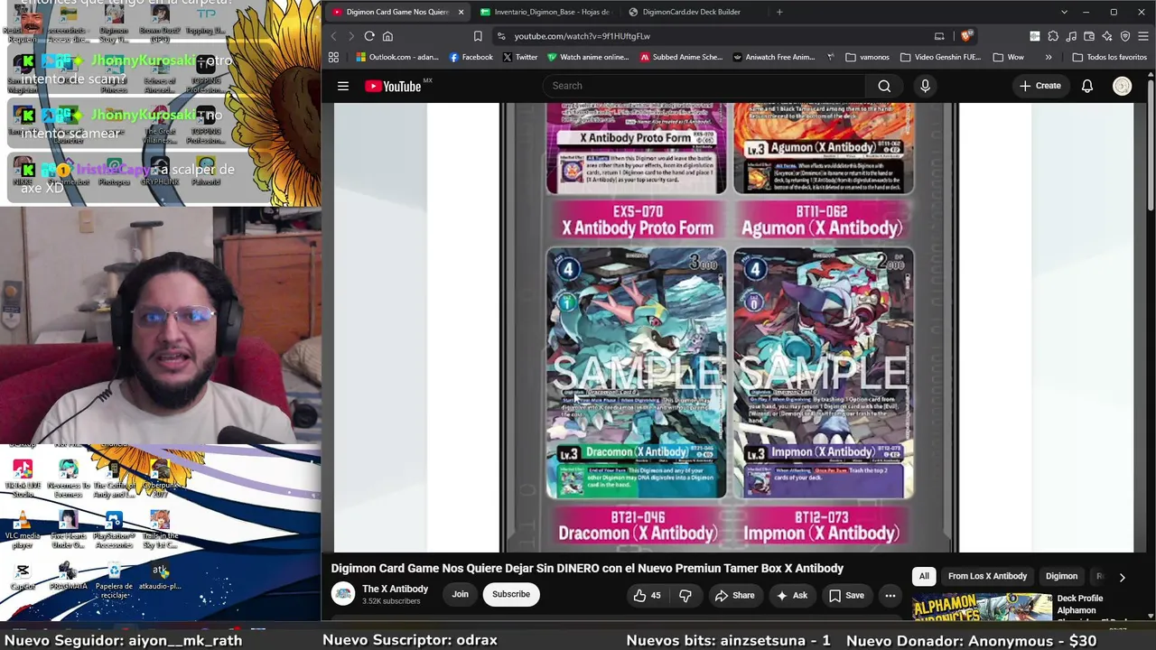
Task: Open Papelera de reciclaje on desktop
Action: 114,578
